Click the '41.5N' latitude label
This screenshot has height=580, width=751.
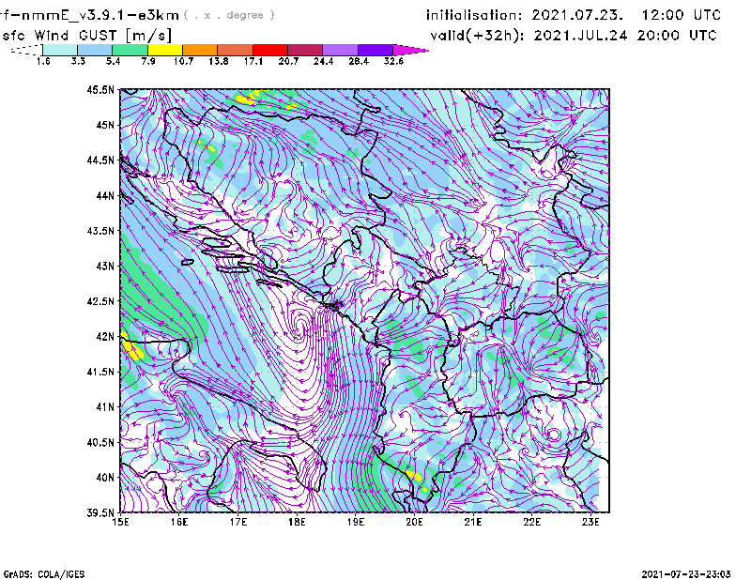(x=100, y=372)
